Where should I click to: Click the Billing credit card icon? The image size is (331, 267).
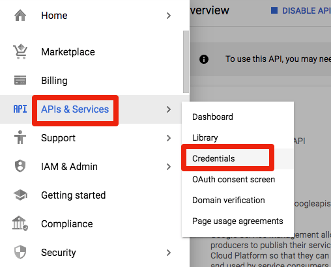tap(20, 80)
